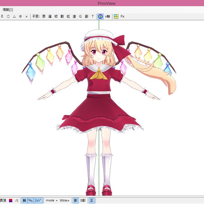This screenshot has height=204, width=204.
Task: Toggle the S影 self-shadow button
Action: (x=83, y=200)
